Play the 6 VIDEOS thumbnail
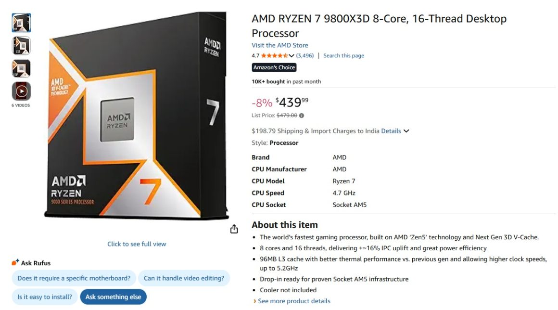Image resolution: width=558 pixels, height=310 pixels. pos(21,91)
